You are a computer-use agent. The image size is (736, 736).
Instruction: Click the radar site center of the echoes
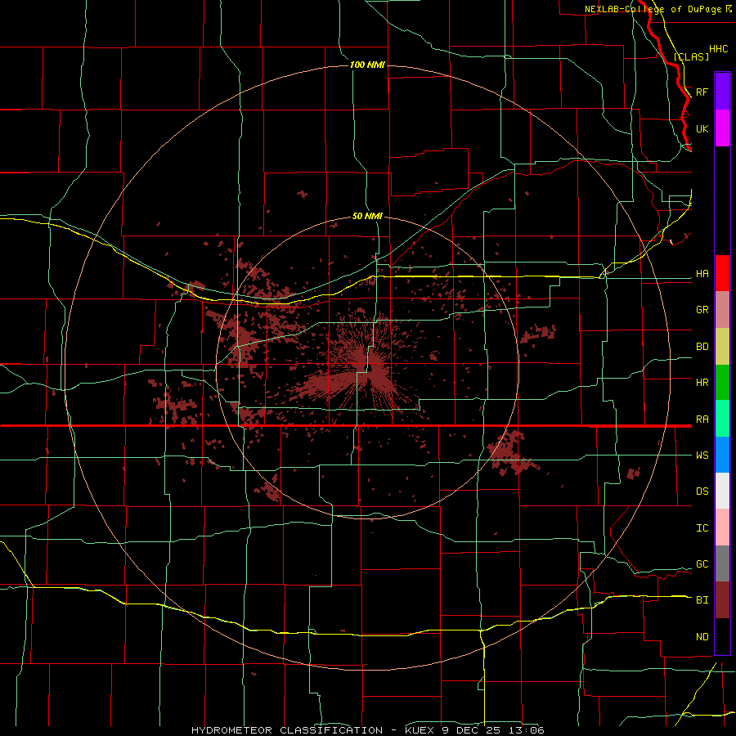pyautogui.click(x=367, y=366)
